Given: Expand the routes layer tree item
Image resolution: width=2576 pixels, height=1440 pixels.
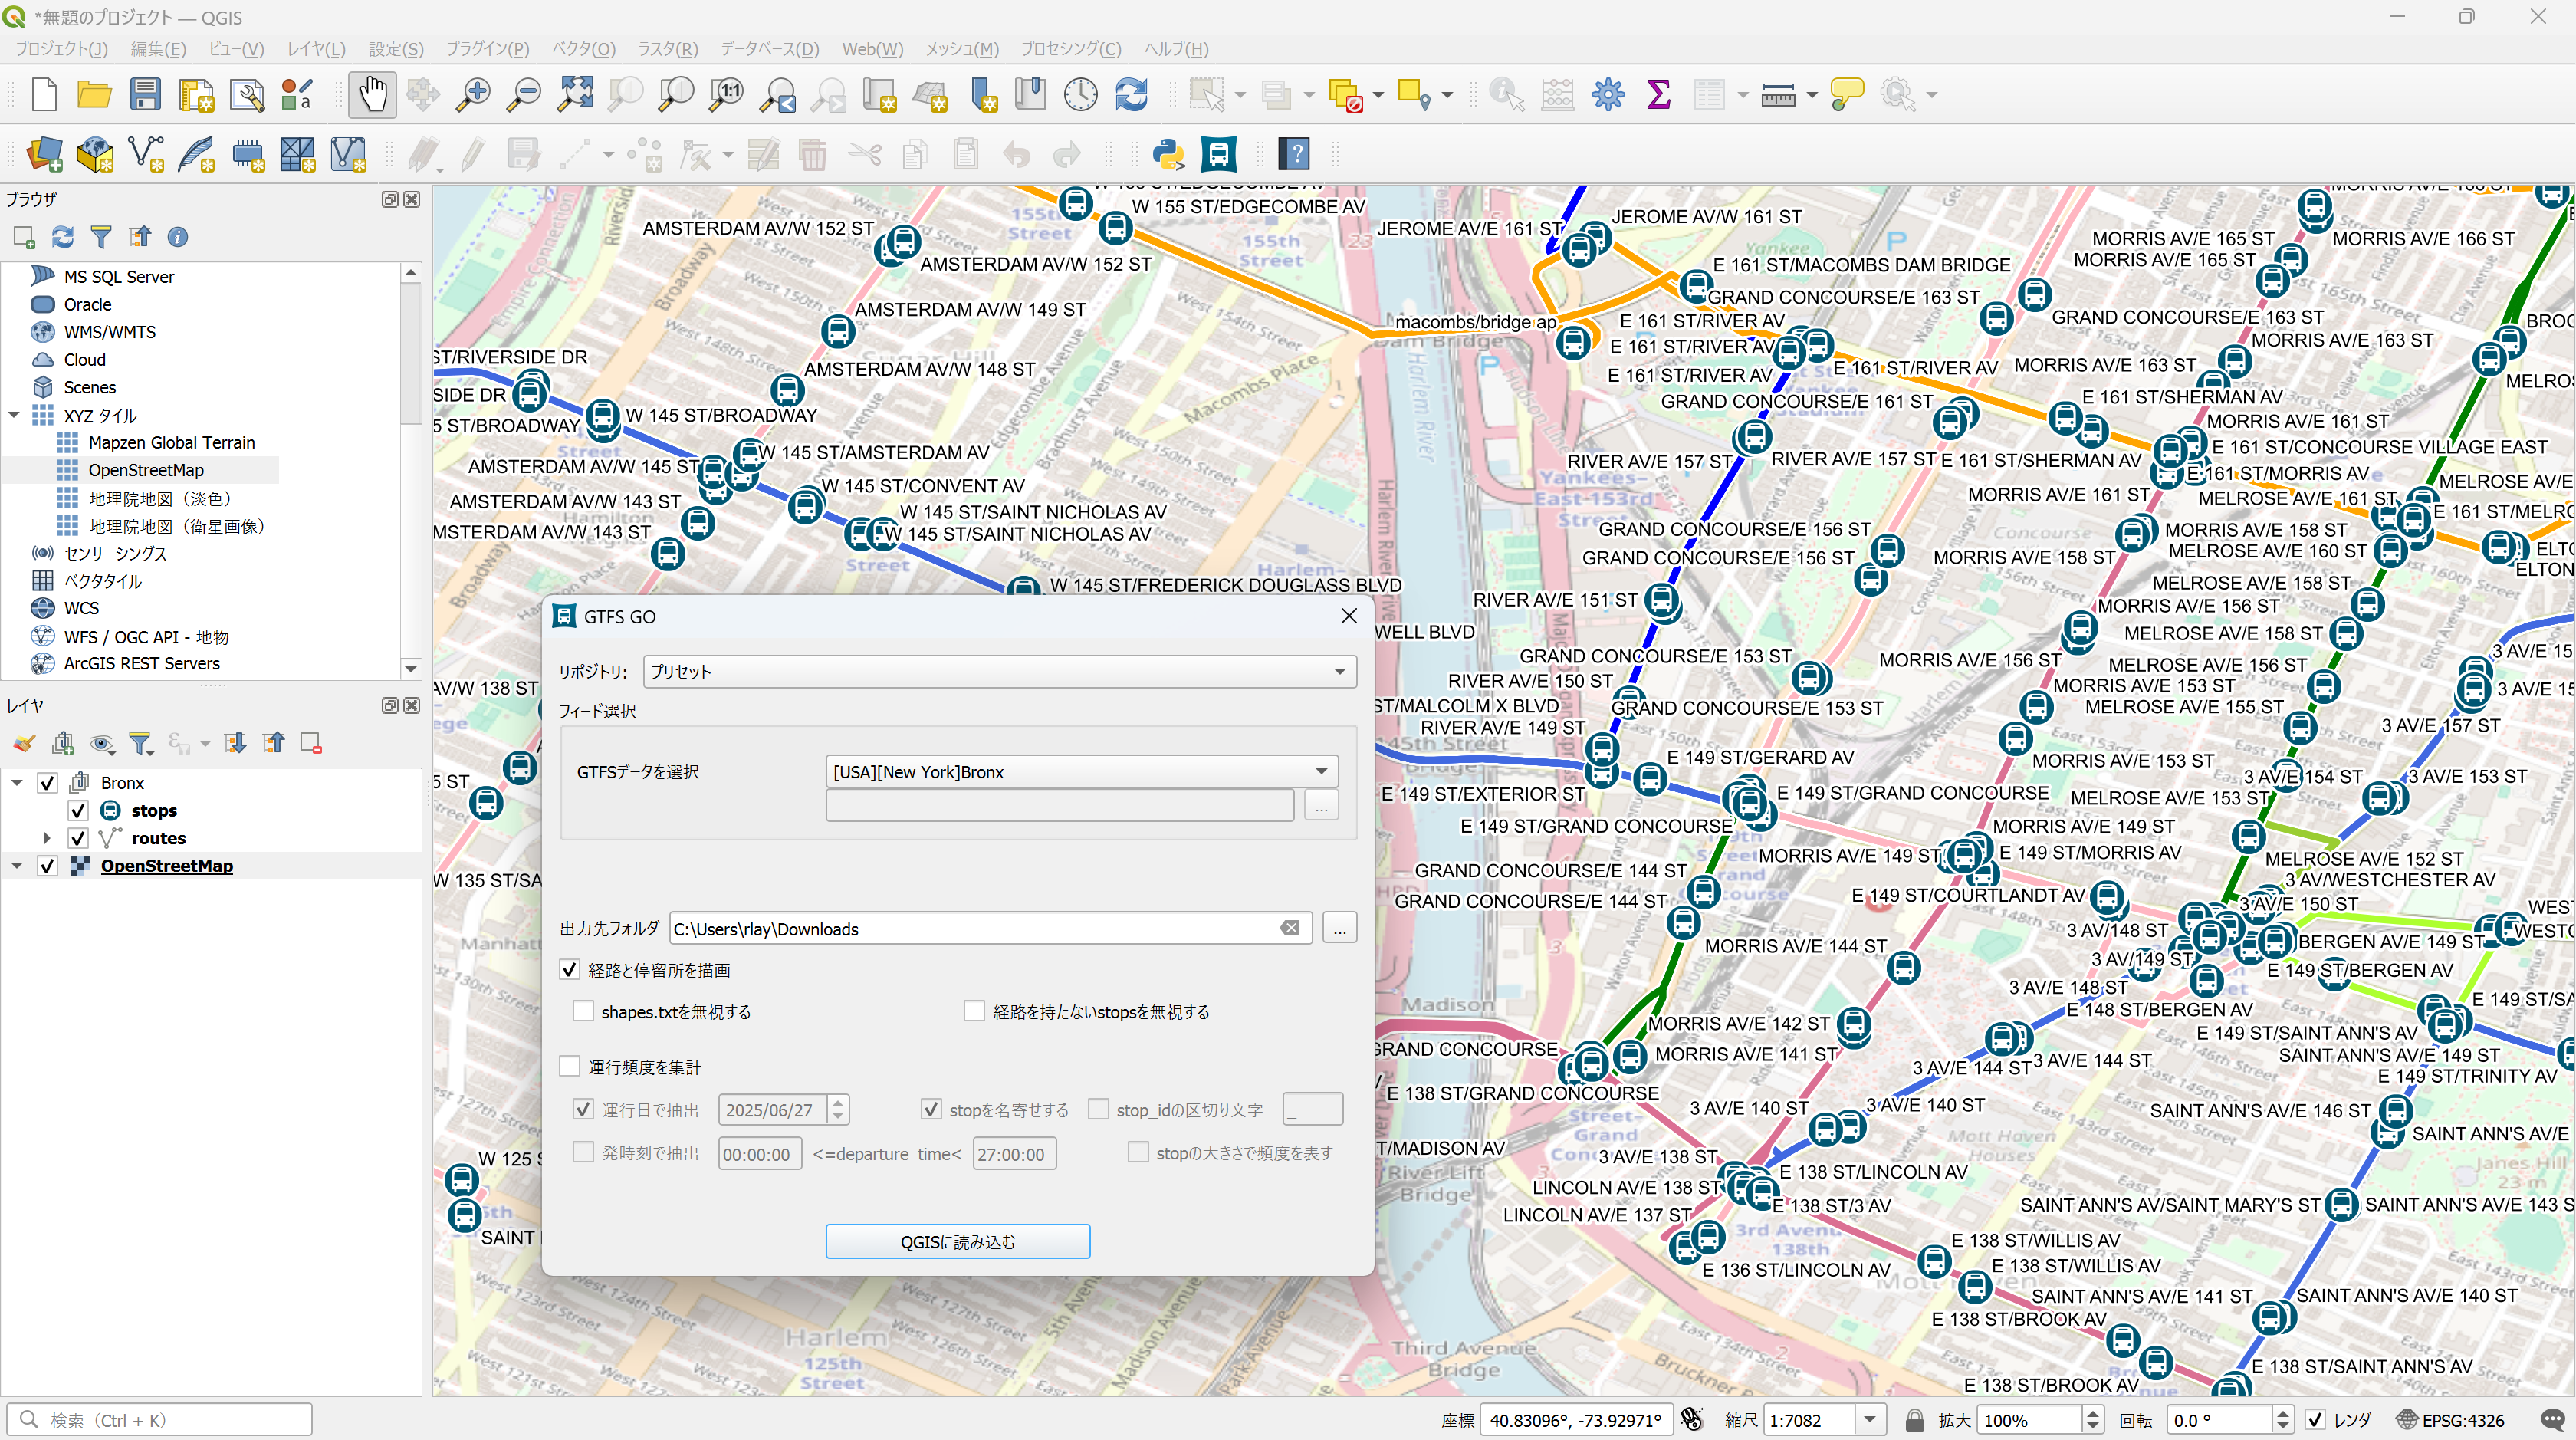Looking at the screenshot, I should click(x=46, y=838).
